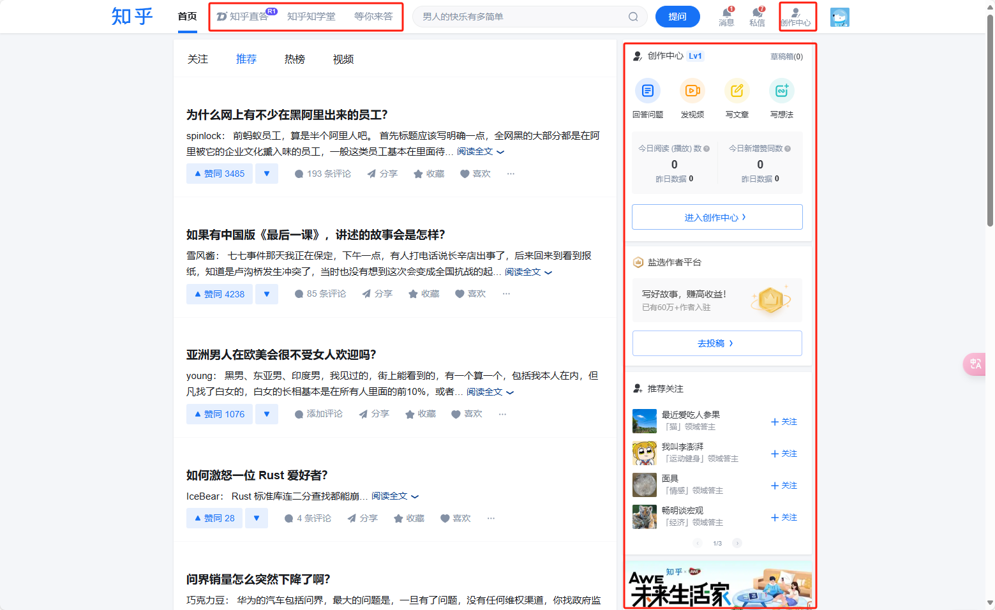This screenshot has height=610, width=995.
Task: Follow 畅明谈宏观
Action: tap(784, 517)
